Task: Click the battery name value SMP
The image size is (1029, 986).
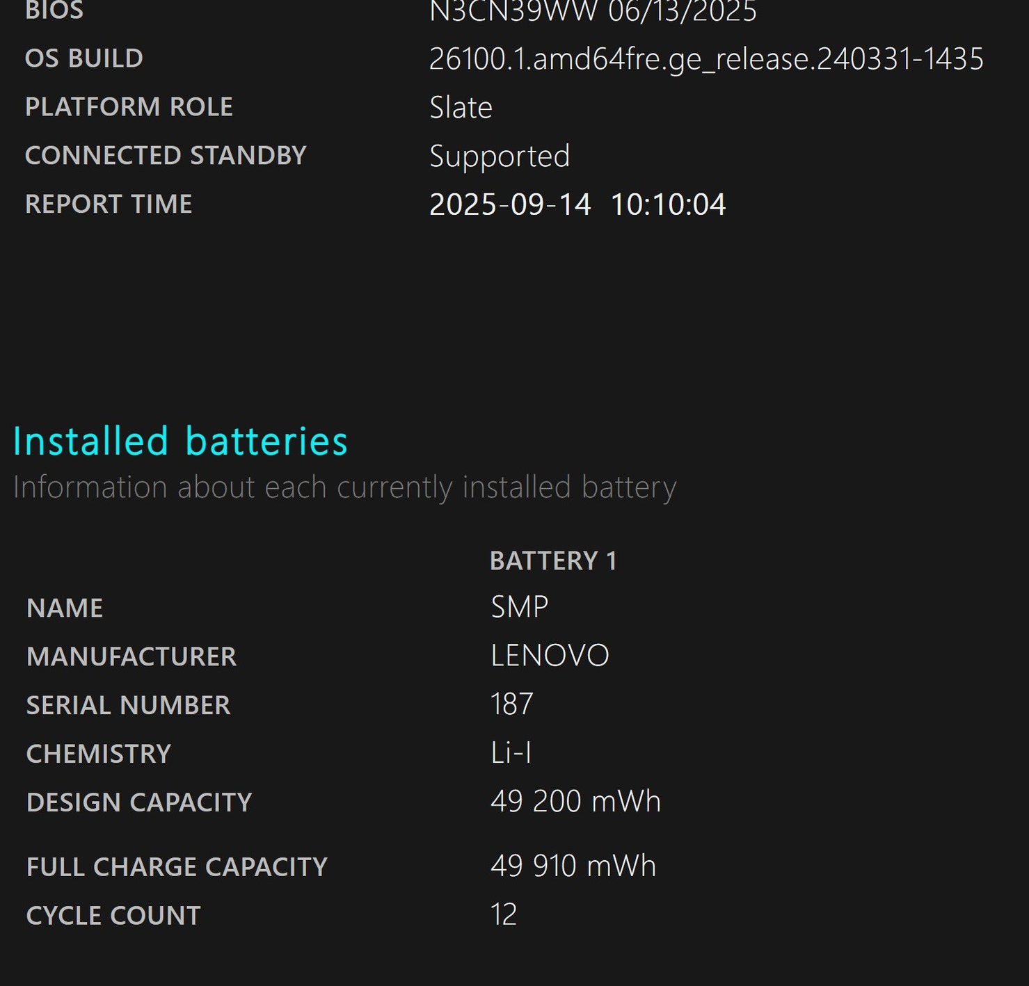Action: click(x=519, y=607)
